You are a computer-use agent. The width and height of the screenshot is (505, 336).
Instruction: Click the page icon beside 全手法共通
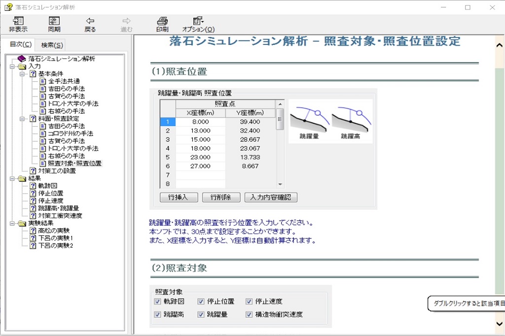pyautogui.click(x=43, y=81)
